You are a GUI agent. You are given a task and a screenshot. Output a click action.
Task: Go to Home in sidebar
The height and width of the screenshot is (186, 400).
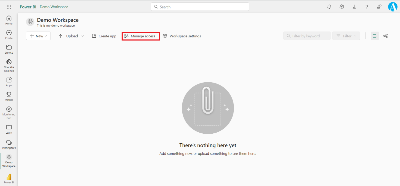tap(9, 20)
